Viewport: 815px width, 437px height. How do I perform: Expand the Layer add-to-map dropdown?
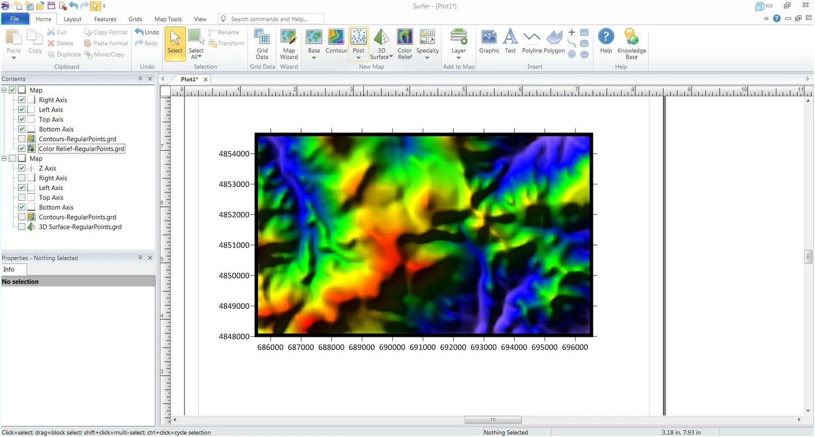tap(458, 57)
